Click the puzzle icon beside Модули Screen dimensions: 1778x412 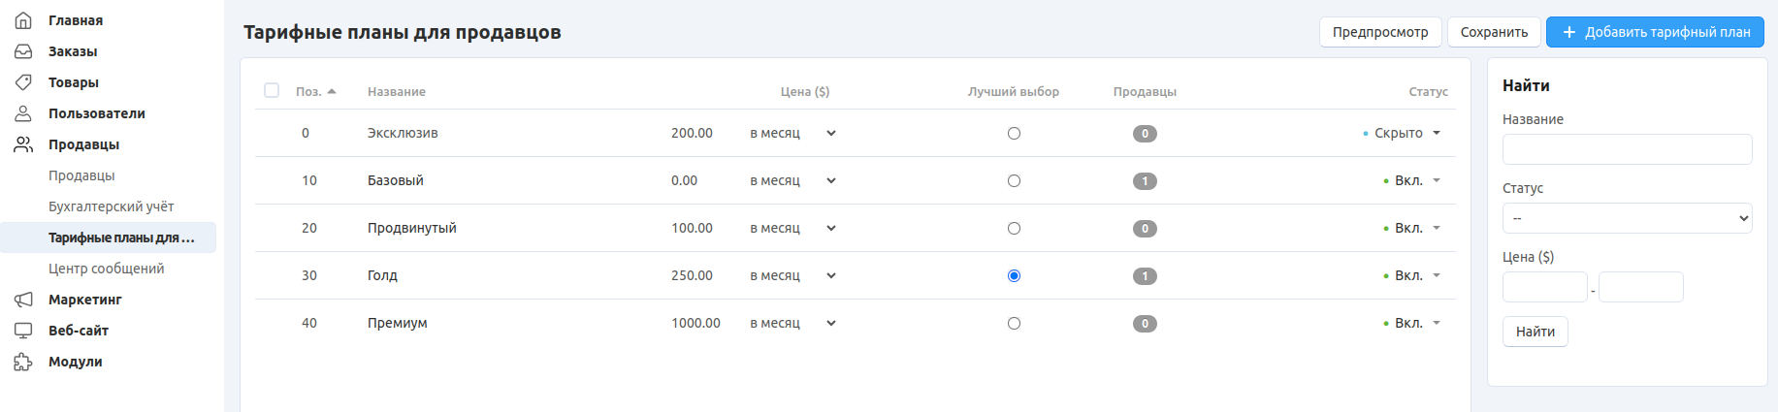23,362
